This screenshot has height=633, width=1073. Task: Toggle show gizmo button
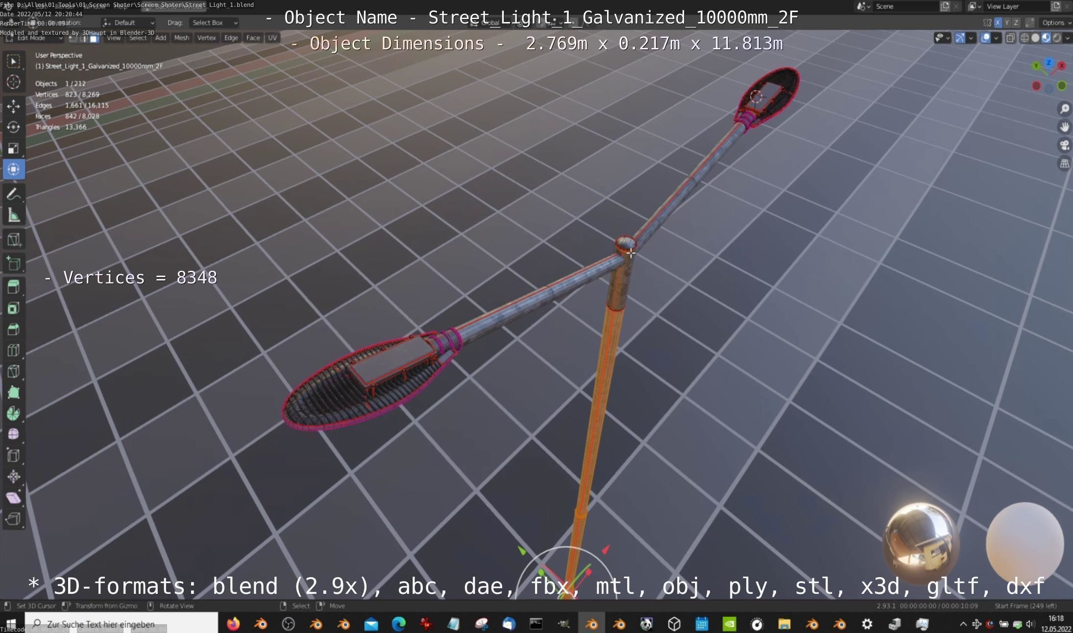[960, 38]
